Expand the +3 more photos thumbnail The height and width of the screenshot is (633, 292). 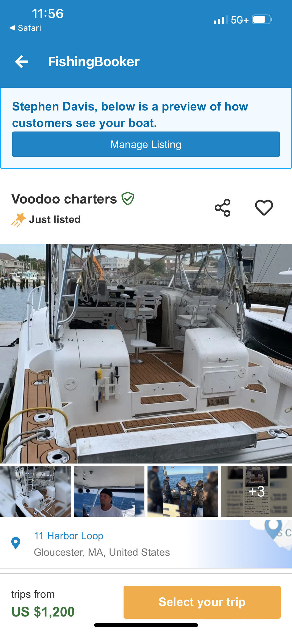[x=257, y=491]
